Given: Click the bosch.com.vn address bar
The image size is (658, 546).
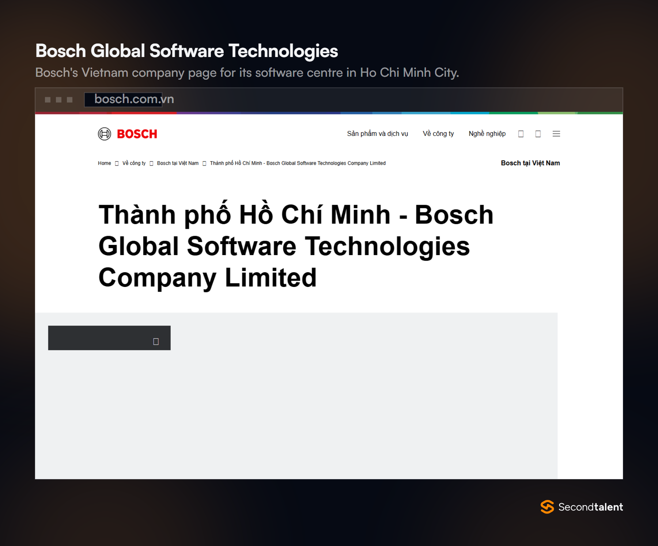Looking at the screenshot, I should (124, 99).
